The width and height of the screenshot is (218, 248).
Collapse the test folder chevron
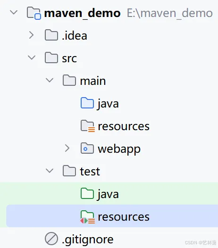50,171
